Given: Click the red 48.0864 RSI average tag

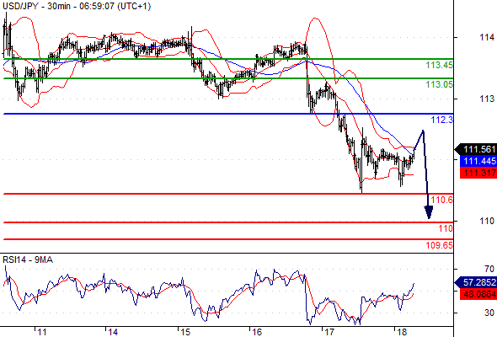Looking at the screenshot, I should point(478,294).
